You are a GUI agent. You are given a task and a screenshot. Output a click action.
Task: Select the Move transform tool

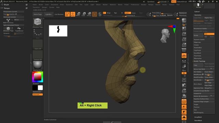click(78, 14)
